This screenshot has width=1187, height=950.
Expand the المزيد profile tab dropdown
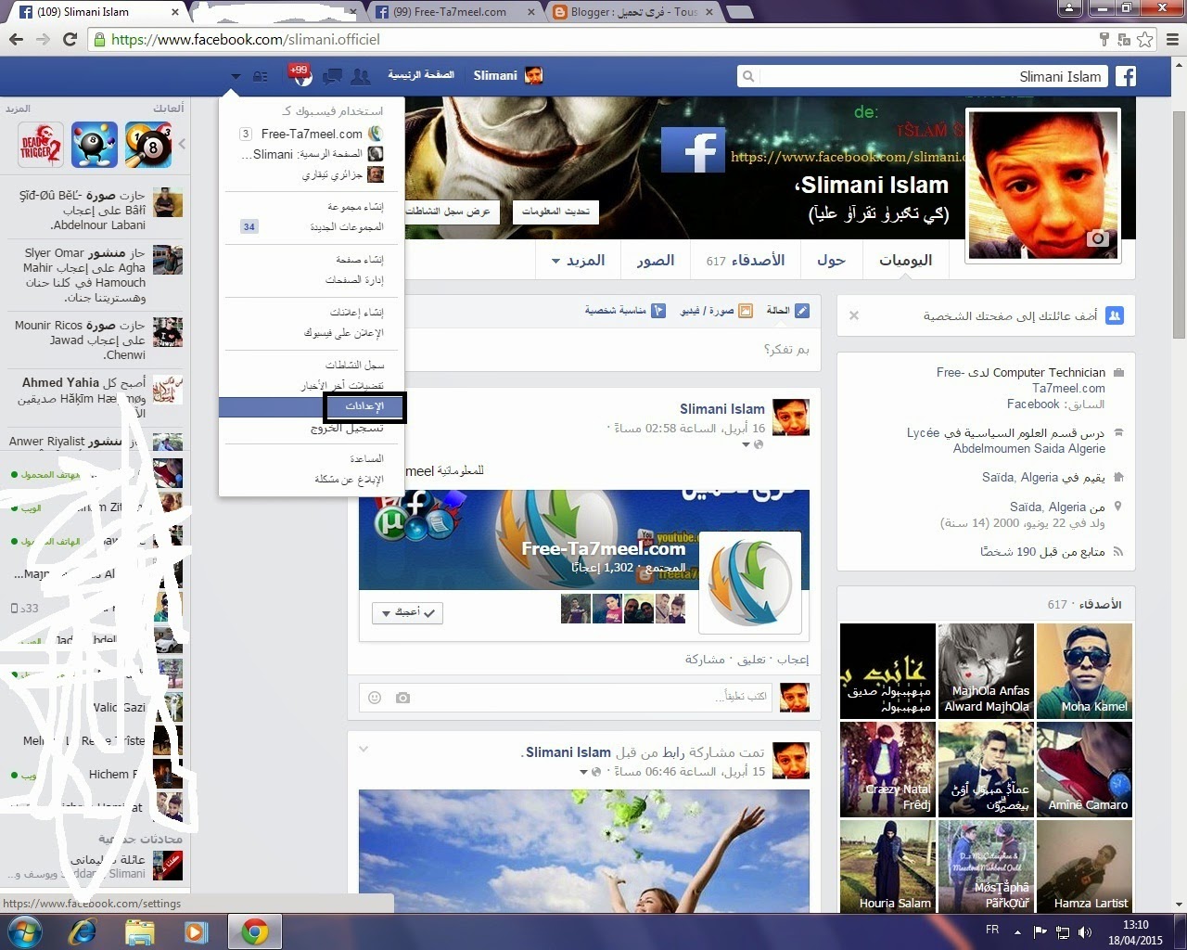(579, 261)
